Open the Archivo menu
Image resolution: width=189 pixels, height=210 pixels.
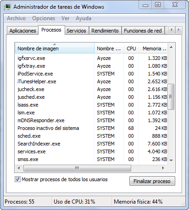coord(16,18)
